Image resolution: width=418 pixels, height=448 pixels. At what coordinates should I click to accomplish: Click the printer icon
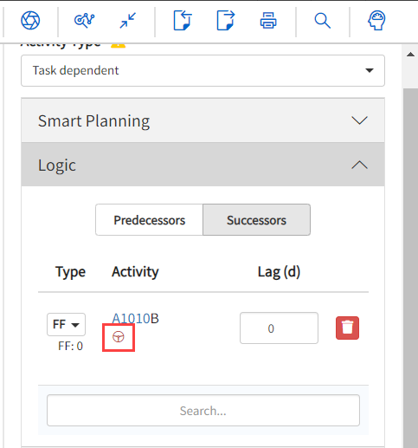(268, 21)
